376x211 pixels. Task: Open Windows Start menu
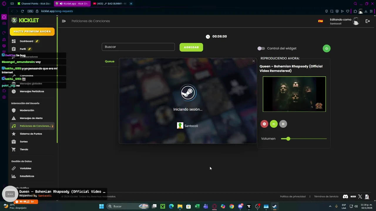101,206
